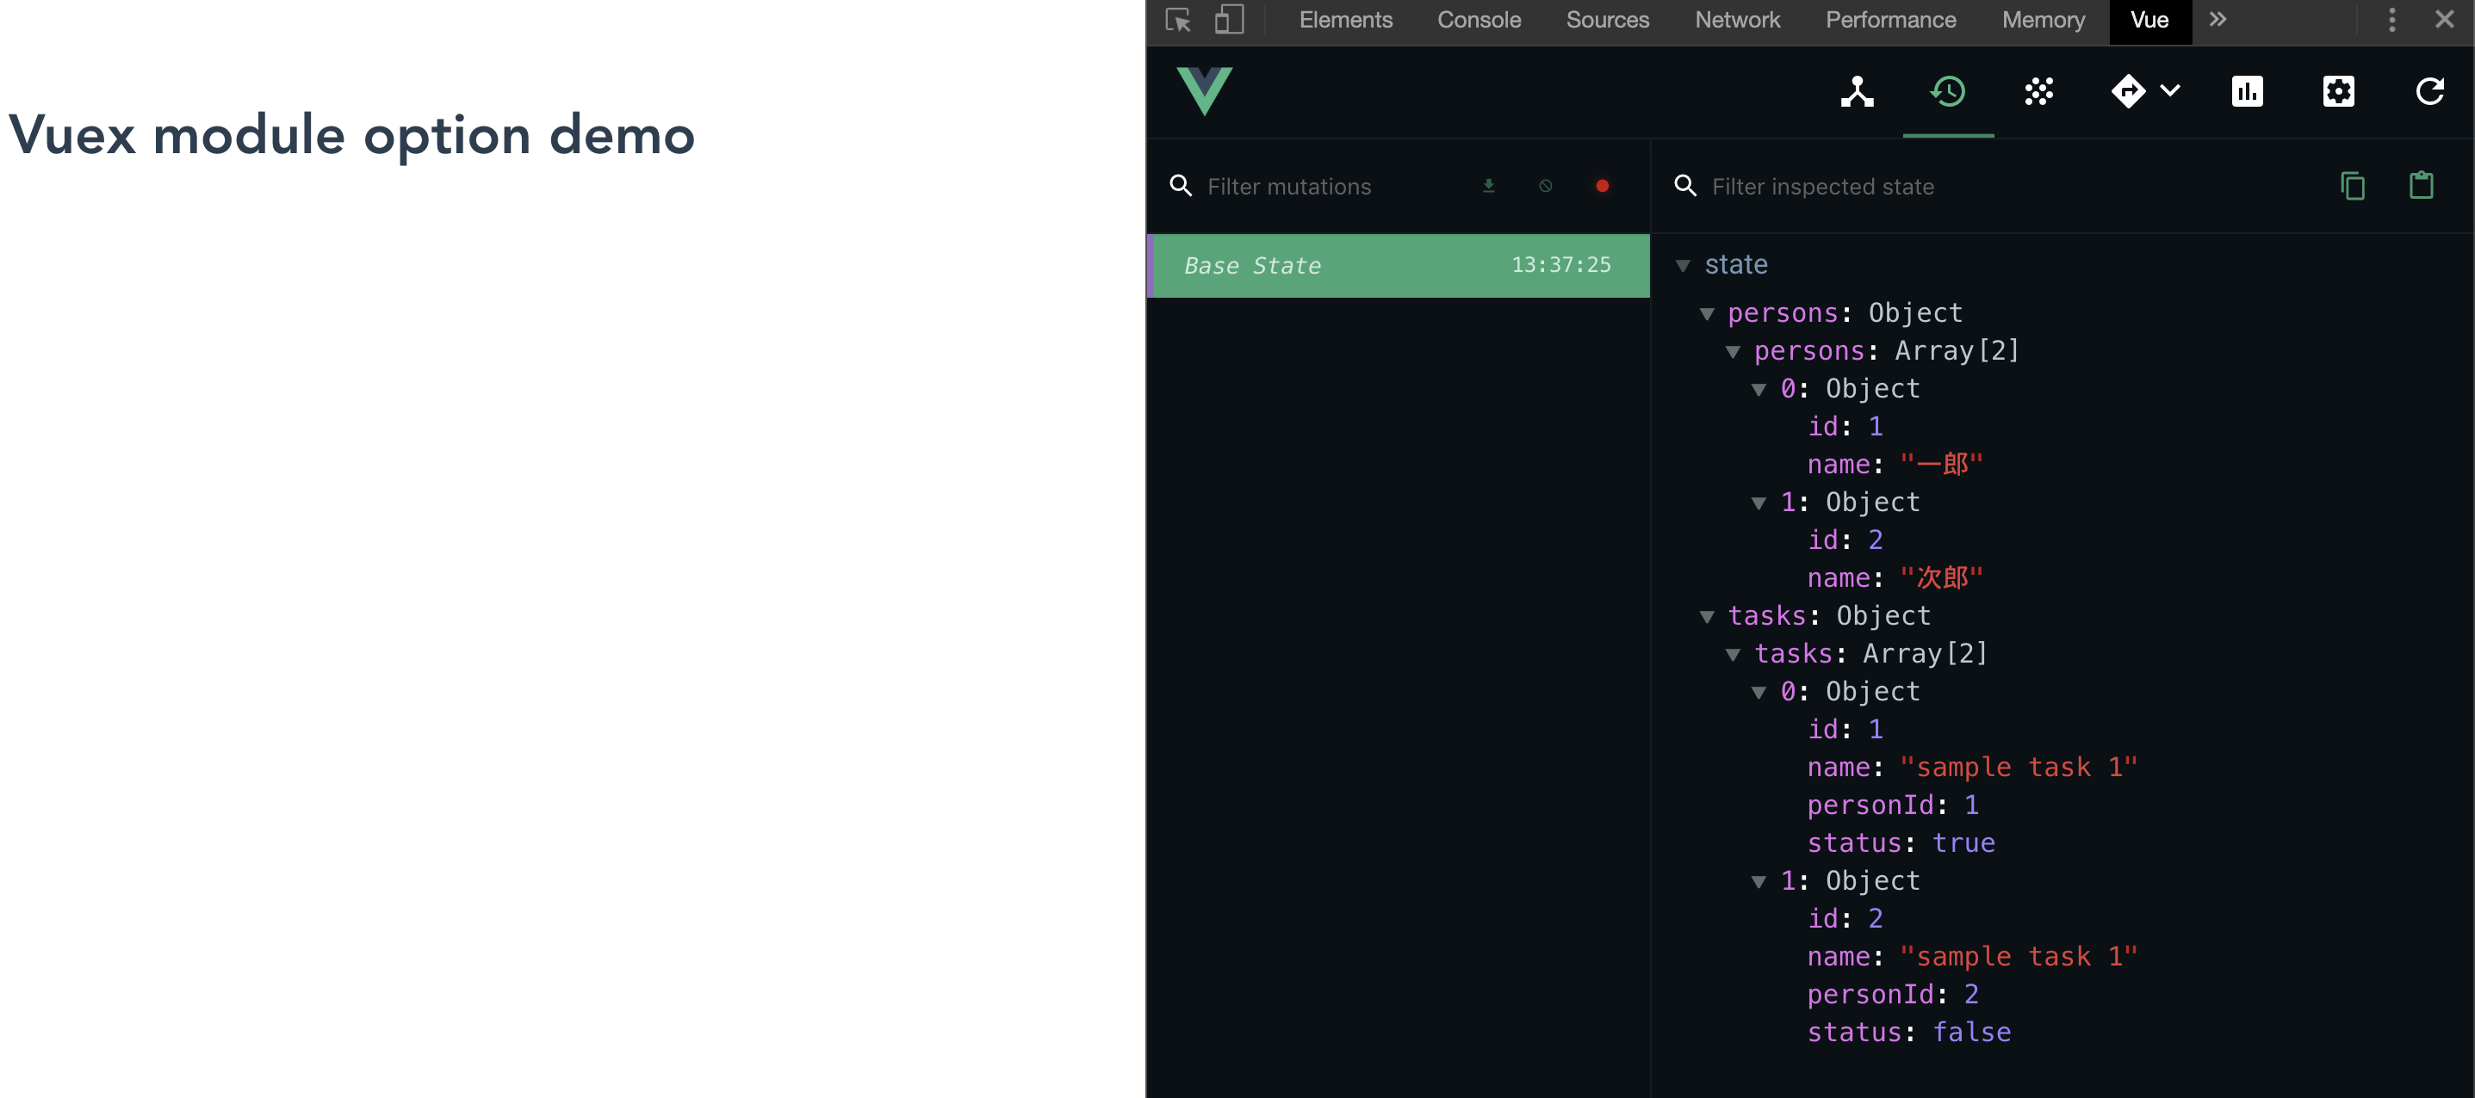The image size is (2475, 1098).
Task: Select the Base State entry
Action: point(1397,266)
